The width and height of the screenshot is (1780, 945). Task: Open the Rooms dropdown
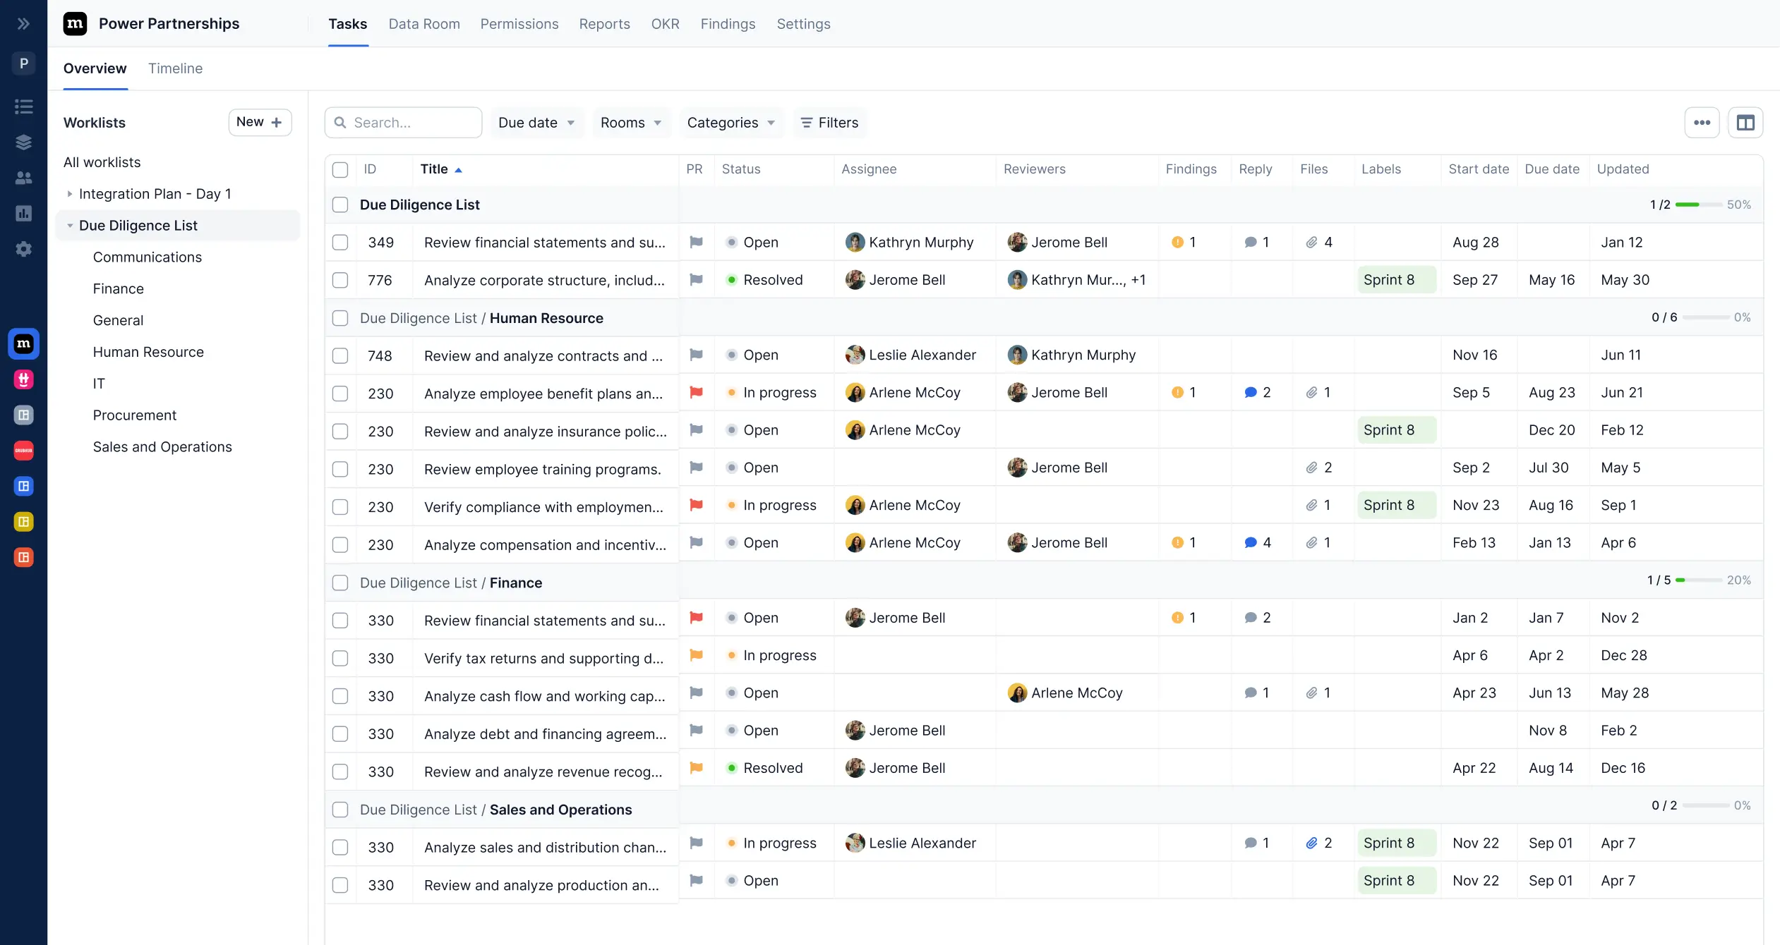(630, 122)
